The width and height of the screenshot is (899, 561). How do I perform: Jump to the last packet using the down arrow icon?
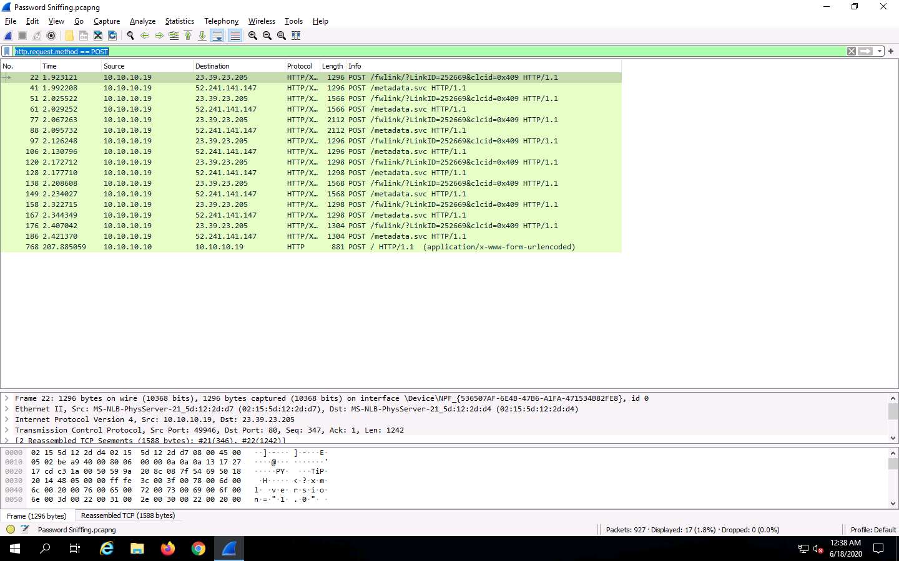tap(202, 36)
